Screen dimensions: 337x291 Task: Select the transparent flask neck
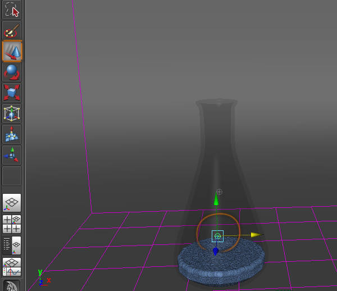tap(216, 129)
